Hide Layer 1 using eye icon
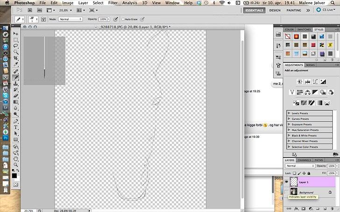Image resolution: width=340 pixels, height=212 pixels. [286, 182]
